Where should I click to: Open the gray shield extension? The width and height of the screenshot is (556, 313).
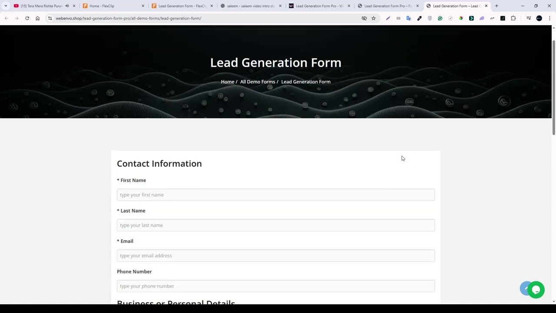tap(430, 18)
